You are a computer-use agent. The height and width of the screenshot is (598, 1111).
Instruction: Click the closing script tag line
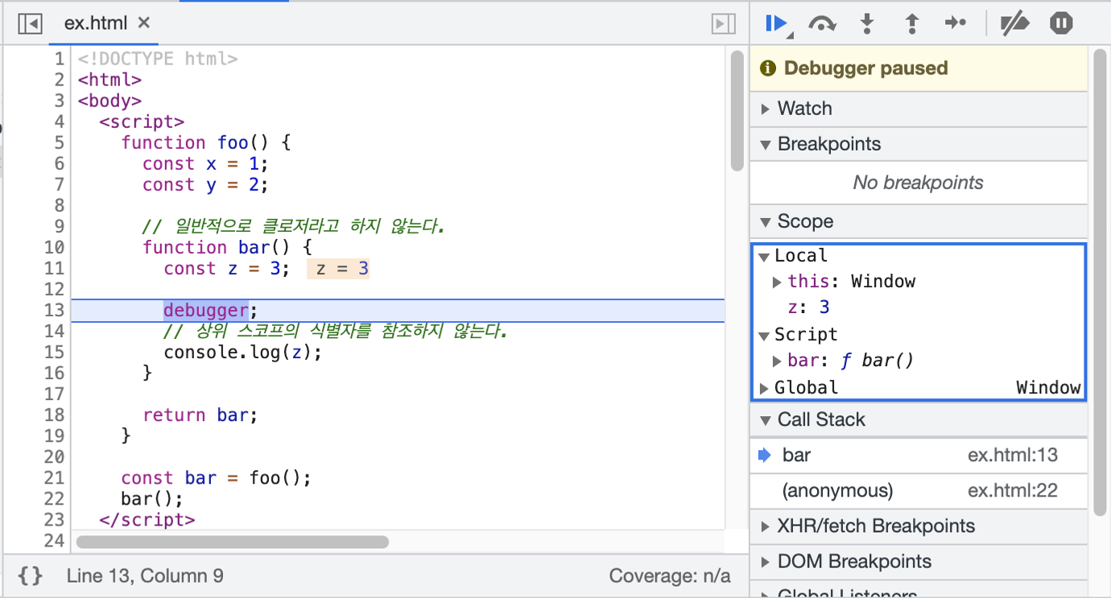(147, 520)
